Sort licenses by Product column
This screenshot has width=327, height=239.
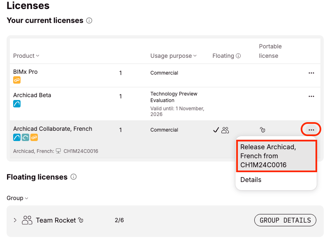click(26, 56)
